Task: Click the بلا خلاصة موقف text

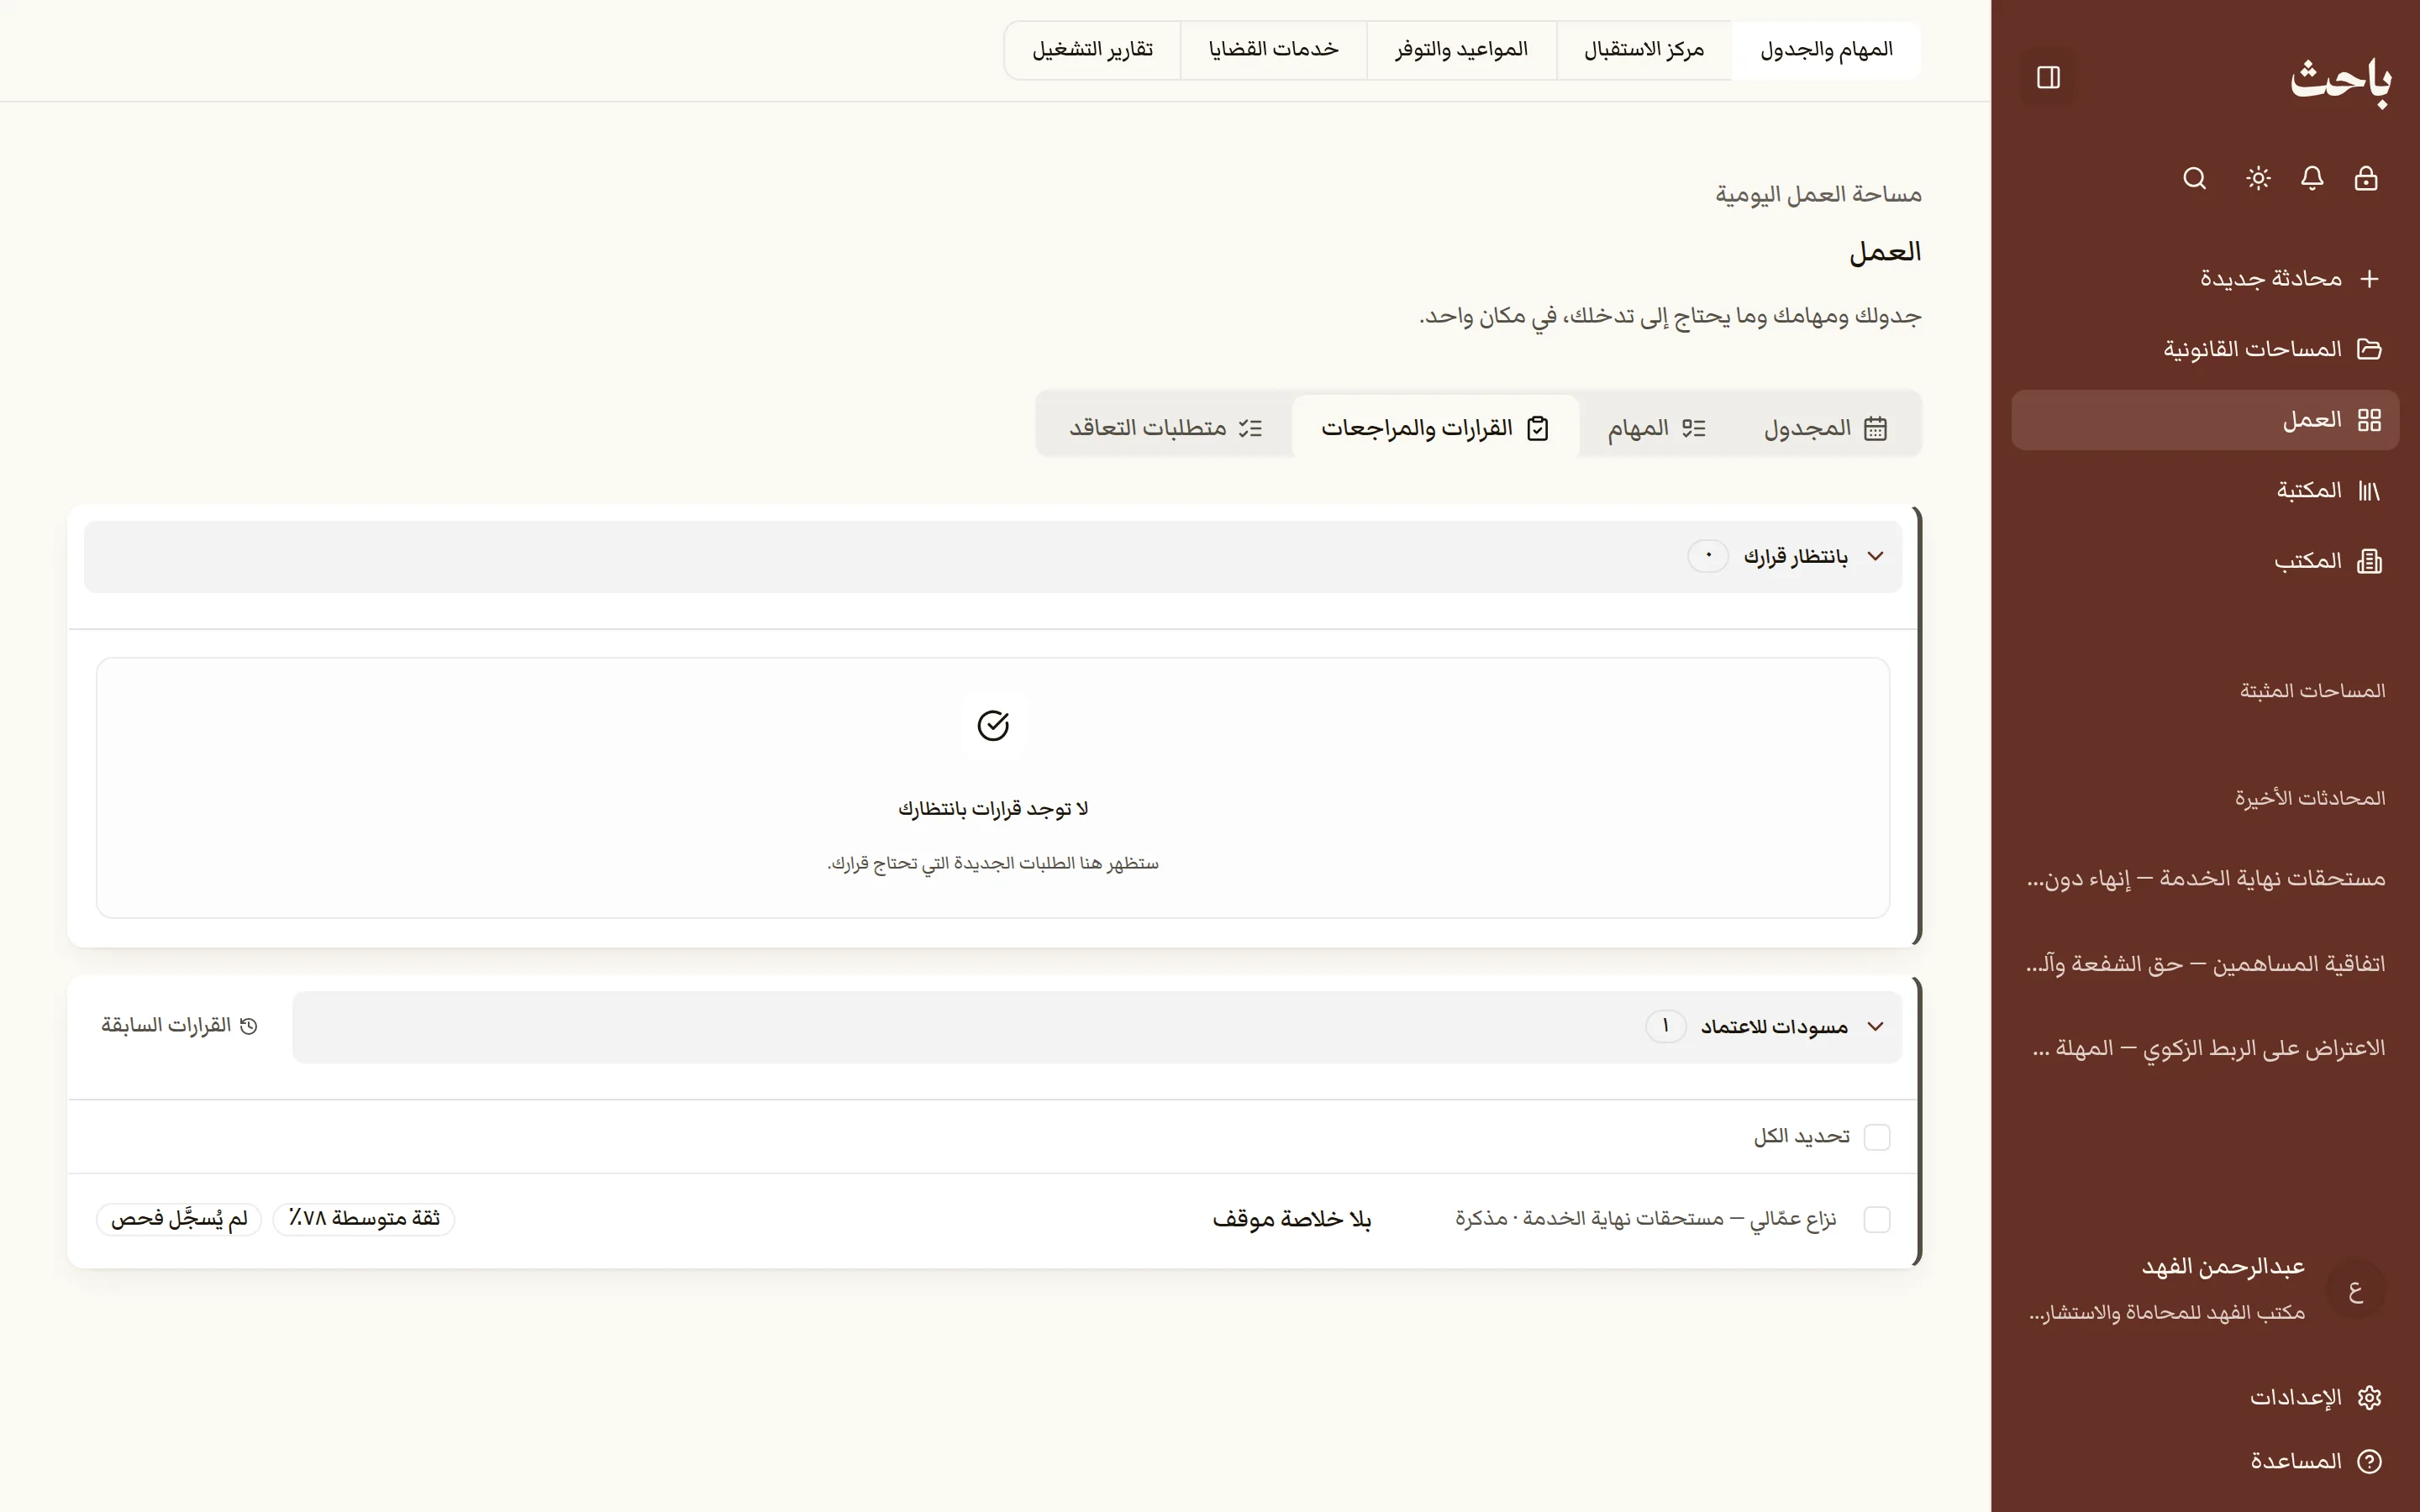Action: pyautogui.click(x=1291, y=1220)
